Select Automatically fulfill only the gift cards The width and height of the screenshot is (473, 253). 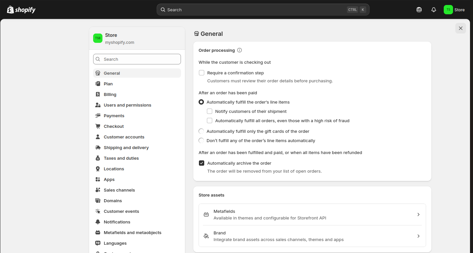click(201, 131)
